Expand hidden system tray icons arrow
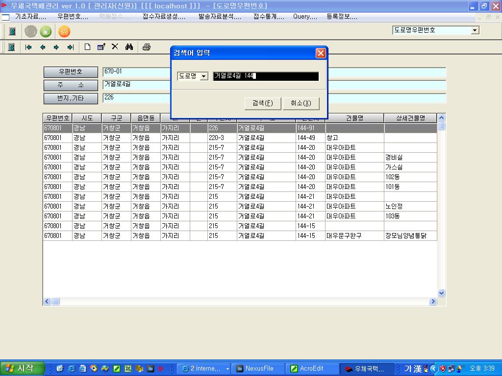 pos(434,369)
